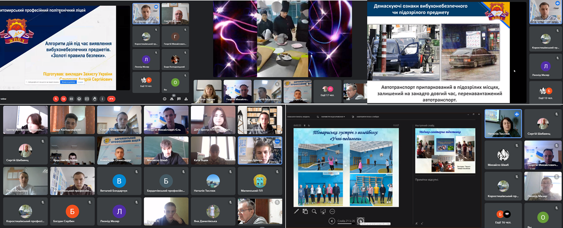Image resolution: width=563 pixels, height=228 pixels.
Task: Select the pen and laser pointer tool
Action: point(296,211)
